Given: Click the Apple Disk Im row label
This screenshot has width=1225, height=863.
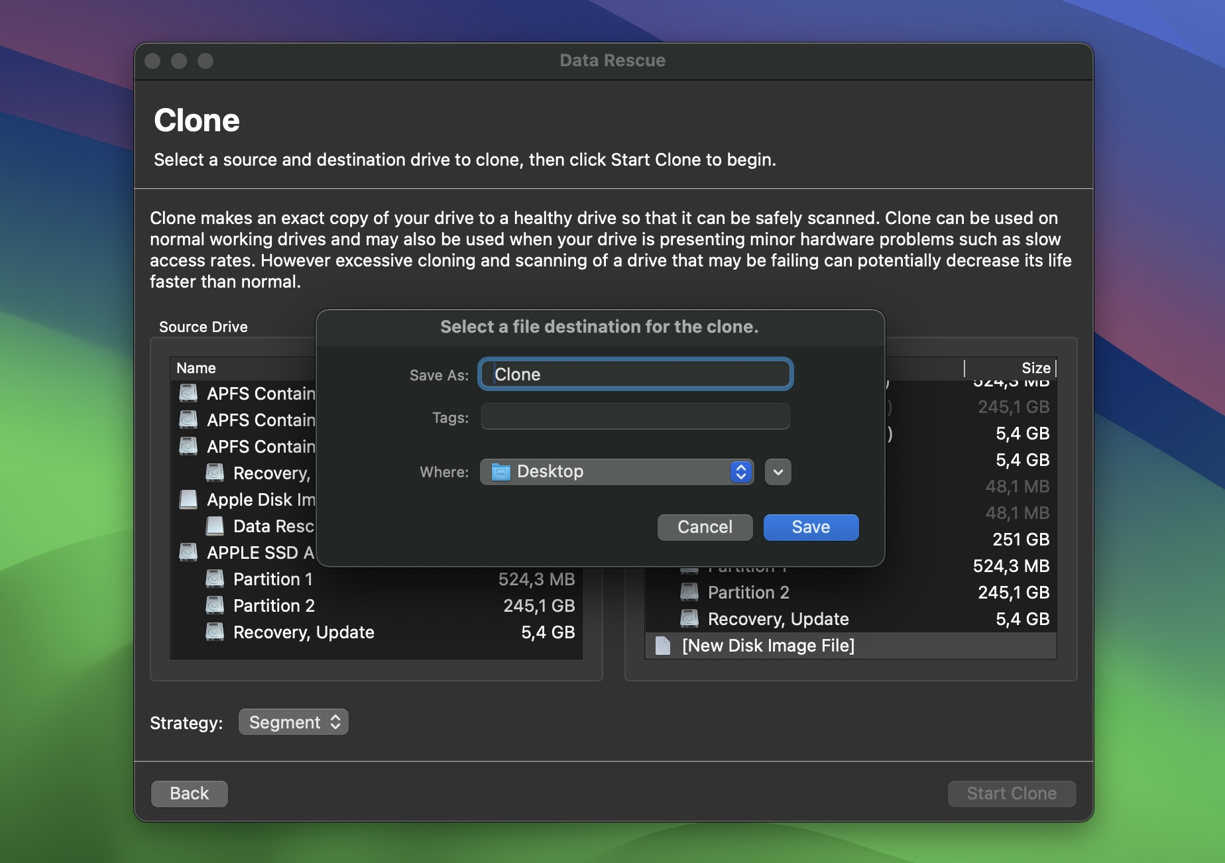Looking at the screenshot, I should tap(261, 500).
